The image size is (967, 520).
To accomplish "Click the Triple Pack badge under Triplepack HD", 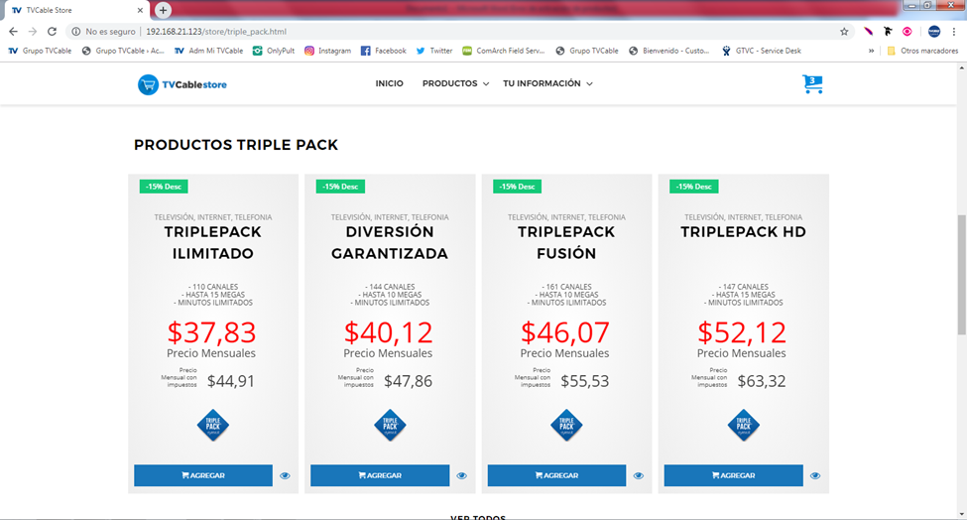I will [743, 425].
